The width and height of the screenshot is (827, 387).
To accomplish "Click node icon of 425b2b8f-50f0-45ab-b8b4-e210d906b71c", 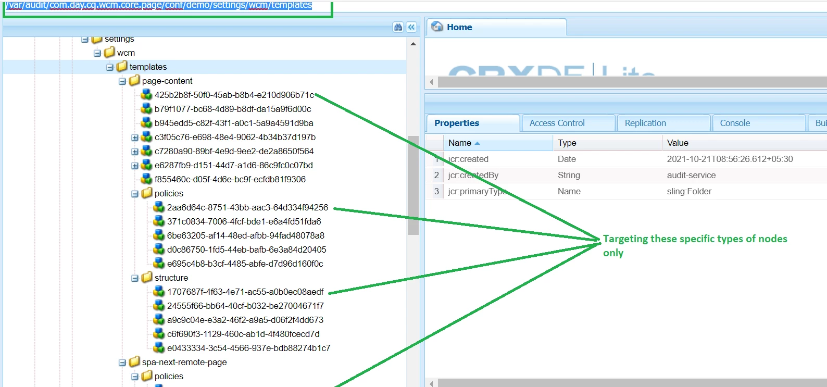I will click(x=147, y=94).
